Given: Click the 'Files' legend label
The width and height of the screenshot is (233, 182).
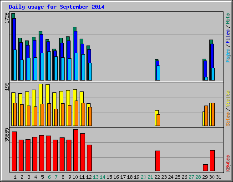Looking at the screenshot, I should (228, 36).
